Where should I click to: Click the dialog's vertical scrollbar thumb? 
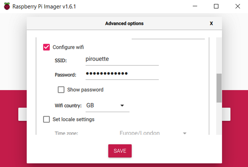(219, 87)
